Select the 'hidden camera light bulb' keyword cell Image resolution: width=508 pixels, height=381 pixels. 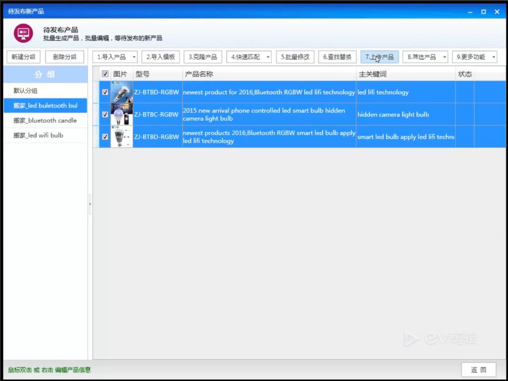(406, 114)
